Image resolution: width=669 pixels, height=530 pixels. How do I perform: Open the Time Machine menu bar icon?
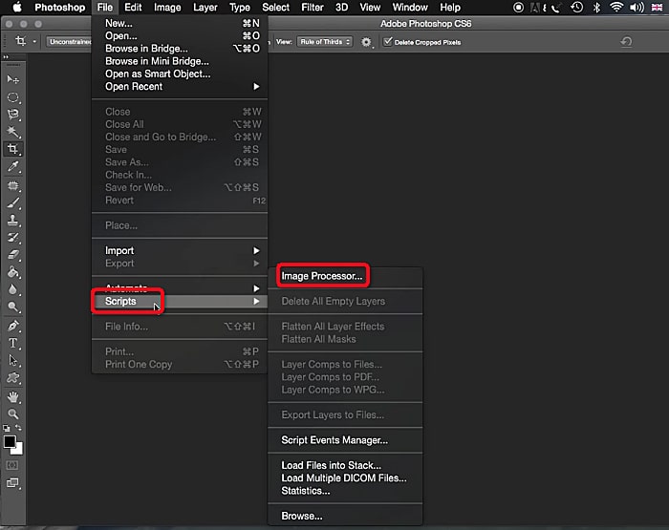577,8
